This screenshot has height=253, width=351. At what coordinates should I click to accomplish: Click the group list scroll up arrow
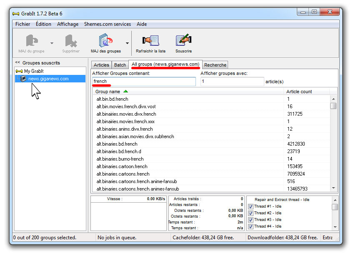point(333,99)
